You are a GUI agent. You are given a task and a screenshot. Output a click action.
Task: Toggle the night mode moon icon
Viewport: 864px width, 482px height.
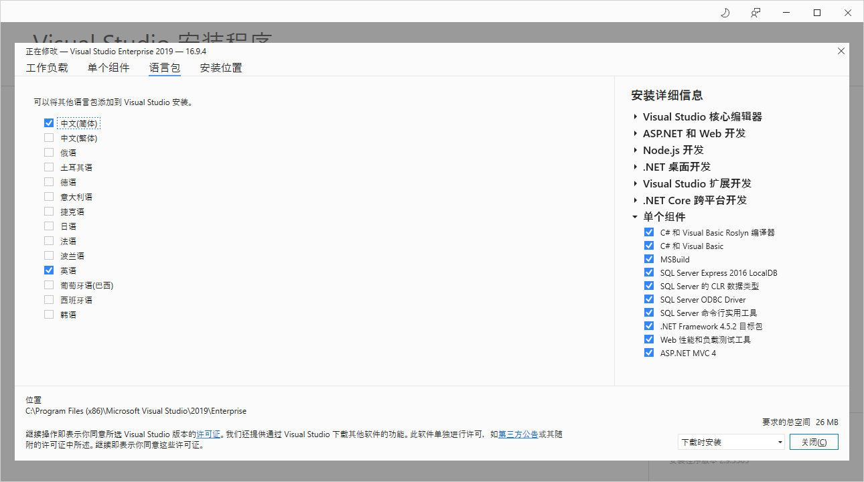pyautogui.click(x=725, y=13)
